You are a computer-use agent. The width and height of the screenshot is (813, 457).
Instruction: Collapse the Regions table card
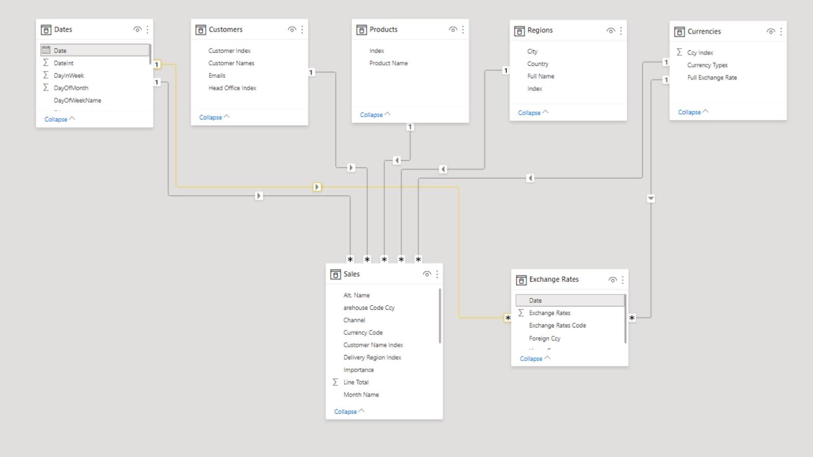point(533,113)
